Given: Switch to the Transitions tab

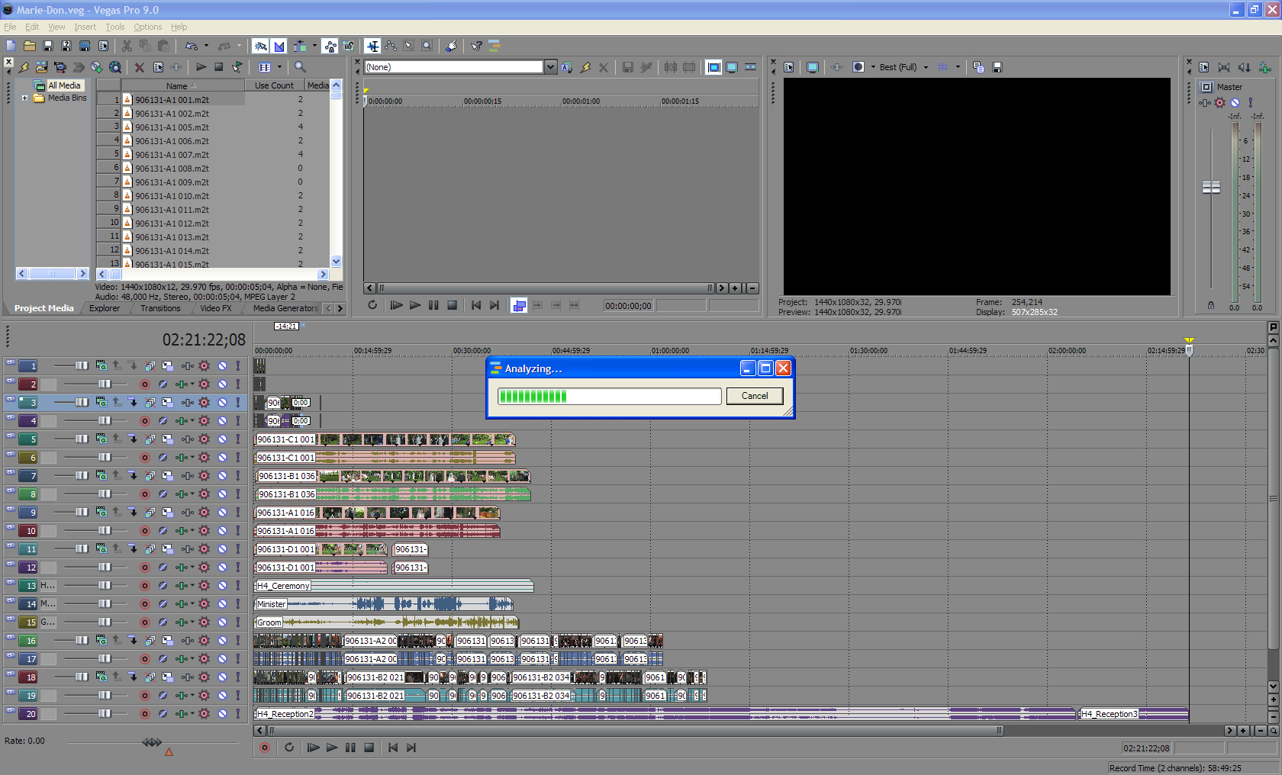Looking at the screenshot, I should pos(160,308).
